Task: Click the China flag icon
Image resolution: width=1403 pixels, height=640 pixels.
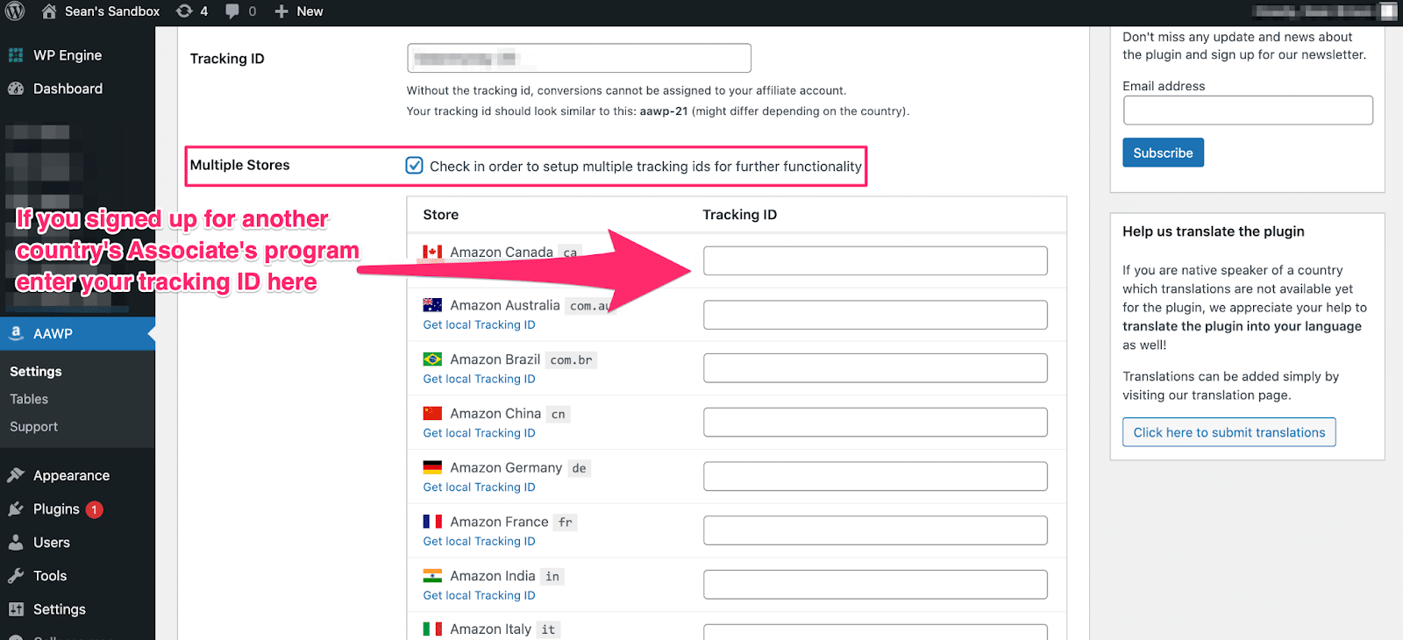Action: [432, 413]
